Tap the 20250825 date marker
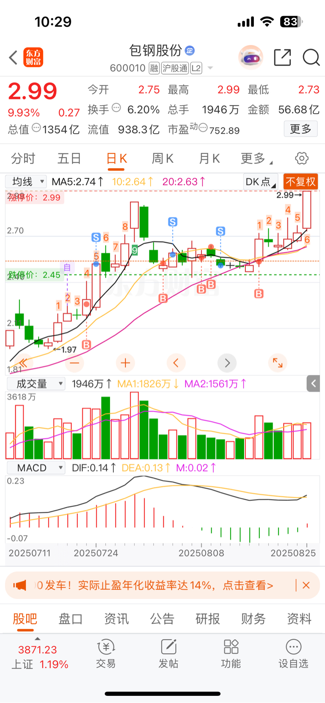This screenshot has height=703, width=325. click(x=293, y=553)
